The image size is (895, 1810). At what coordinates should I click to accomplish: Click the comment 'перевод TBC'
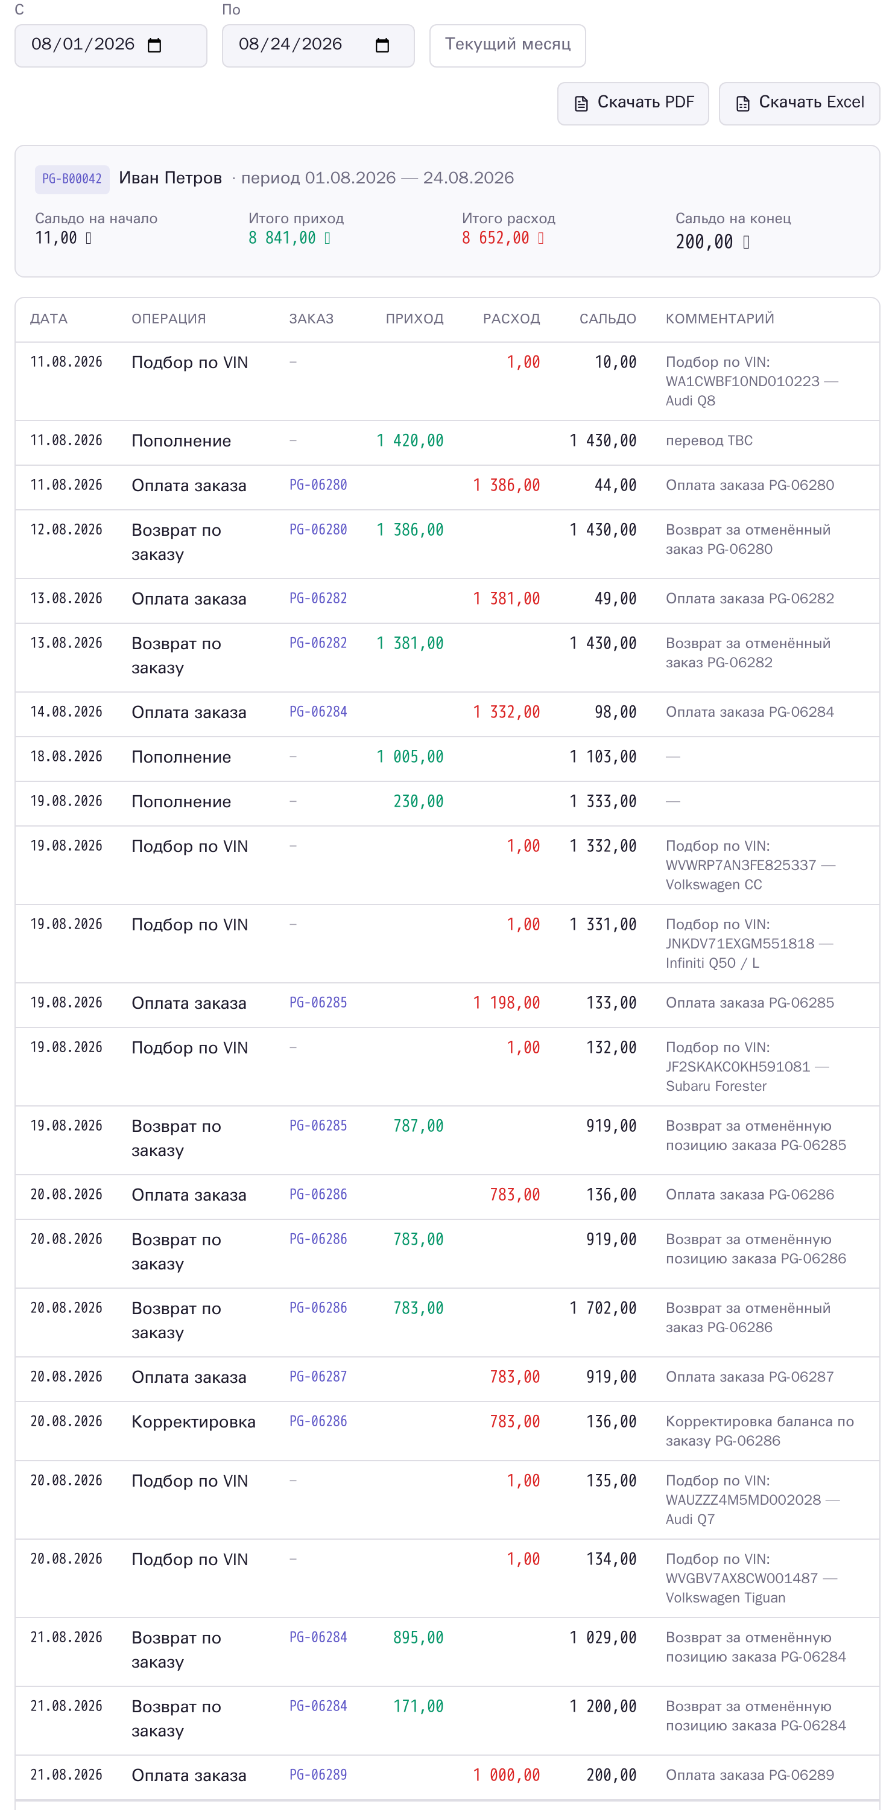coord(709,440)
